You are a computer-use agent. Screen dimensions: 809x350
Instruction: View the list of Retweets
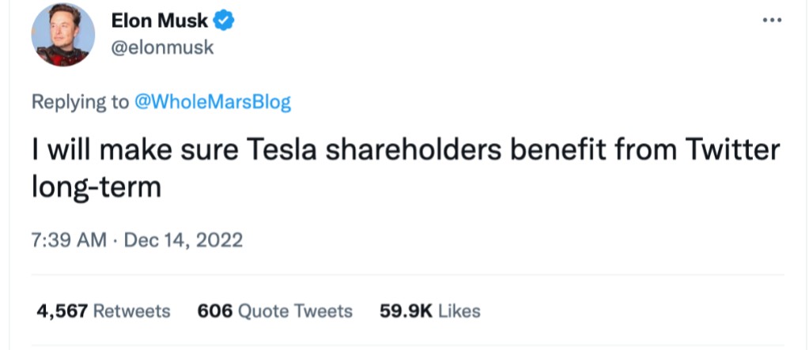pos(131,311)
